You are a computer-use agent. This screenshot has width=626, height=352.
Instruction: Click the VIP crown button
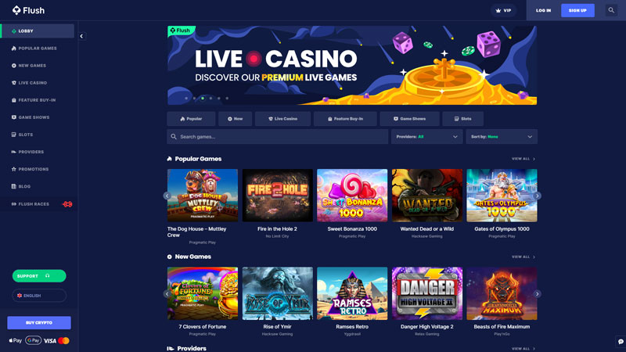[x=503, y=10]
